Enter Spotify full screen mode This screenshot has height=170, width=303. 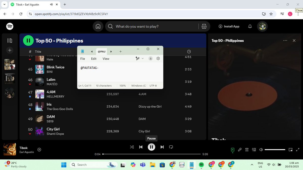coord(297,150)
